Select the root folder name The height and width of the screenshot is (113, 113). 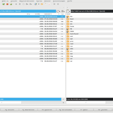[x=72, y=44]
